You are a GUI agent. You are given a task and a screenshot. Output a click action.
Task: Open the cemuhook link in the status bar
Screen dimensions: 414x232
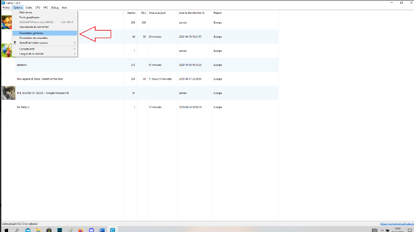point(397,224)
